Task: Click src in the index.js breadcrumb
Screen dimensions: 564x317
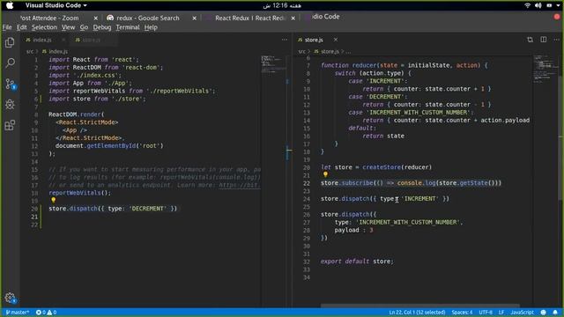Action: [29, 51]
